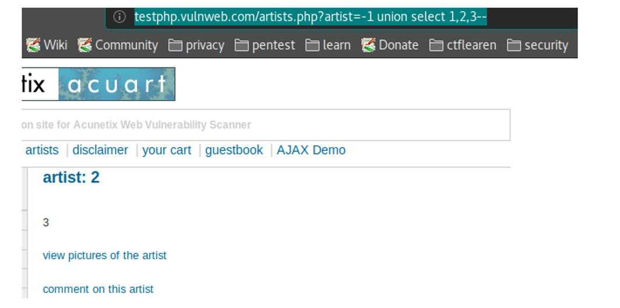Focus the URL address bar text

(310, 17)
